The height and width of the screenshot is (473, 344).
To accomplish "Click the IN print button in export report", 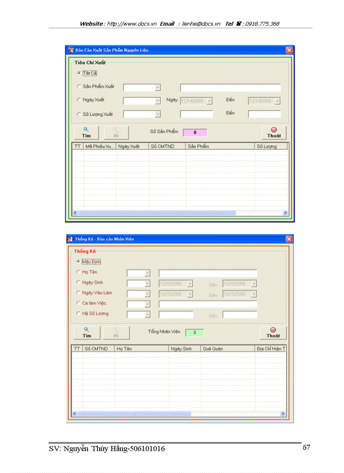I will coord(116,133).
